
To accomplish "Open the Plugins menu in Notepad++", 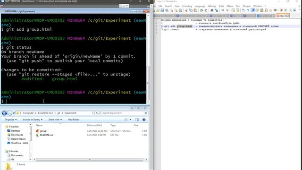I will (246, 6).
